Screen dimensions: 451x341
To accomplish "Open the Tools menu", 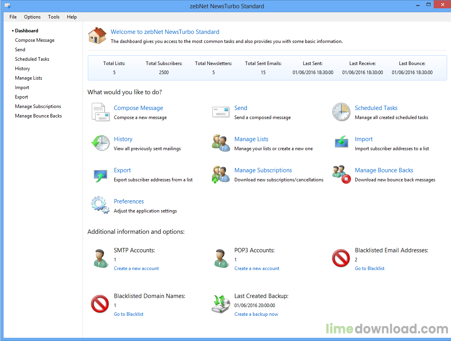I will pyautogui.click(x=54, y=17).
